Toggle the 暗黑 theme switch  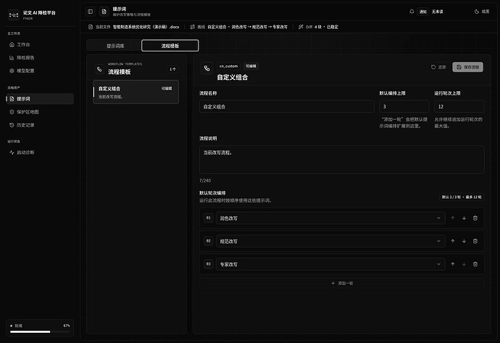482,12
